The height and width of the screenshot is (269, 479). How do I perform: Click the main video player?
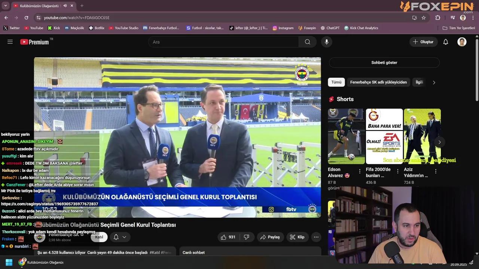click(177, 137)
